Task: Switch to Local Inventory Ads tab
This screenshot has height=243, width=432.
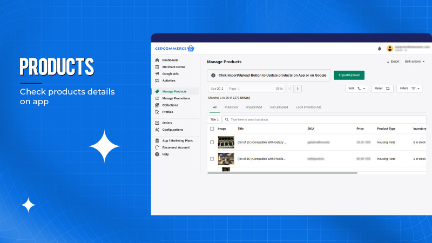Action: 308,107
